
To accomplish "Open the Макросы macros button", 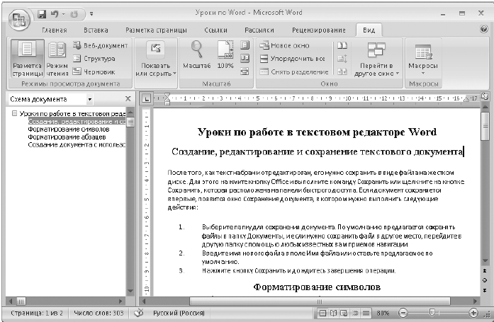I will pyautogui.click(x=423, y=59).
